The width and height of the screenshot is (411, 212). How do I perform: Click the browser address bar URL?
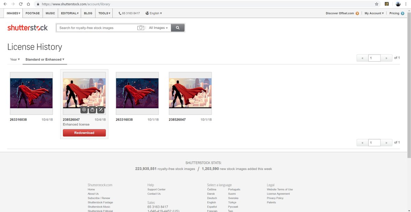point(76,4)
